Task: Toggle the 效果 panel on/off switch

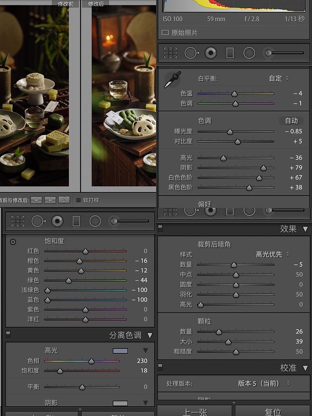Action: [160, 228]
